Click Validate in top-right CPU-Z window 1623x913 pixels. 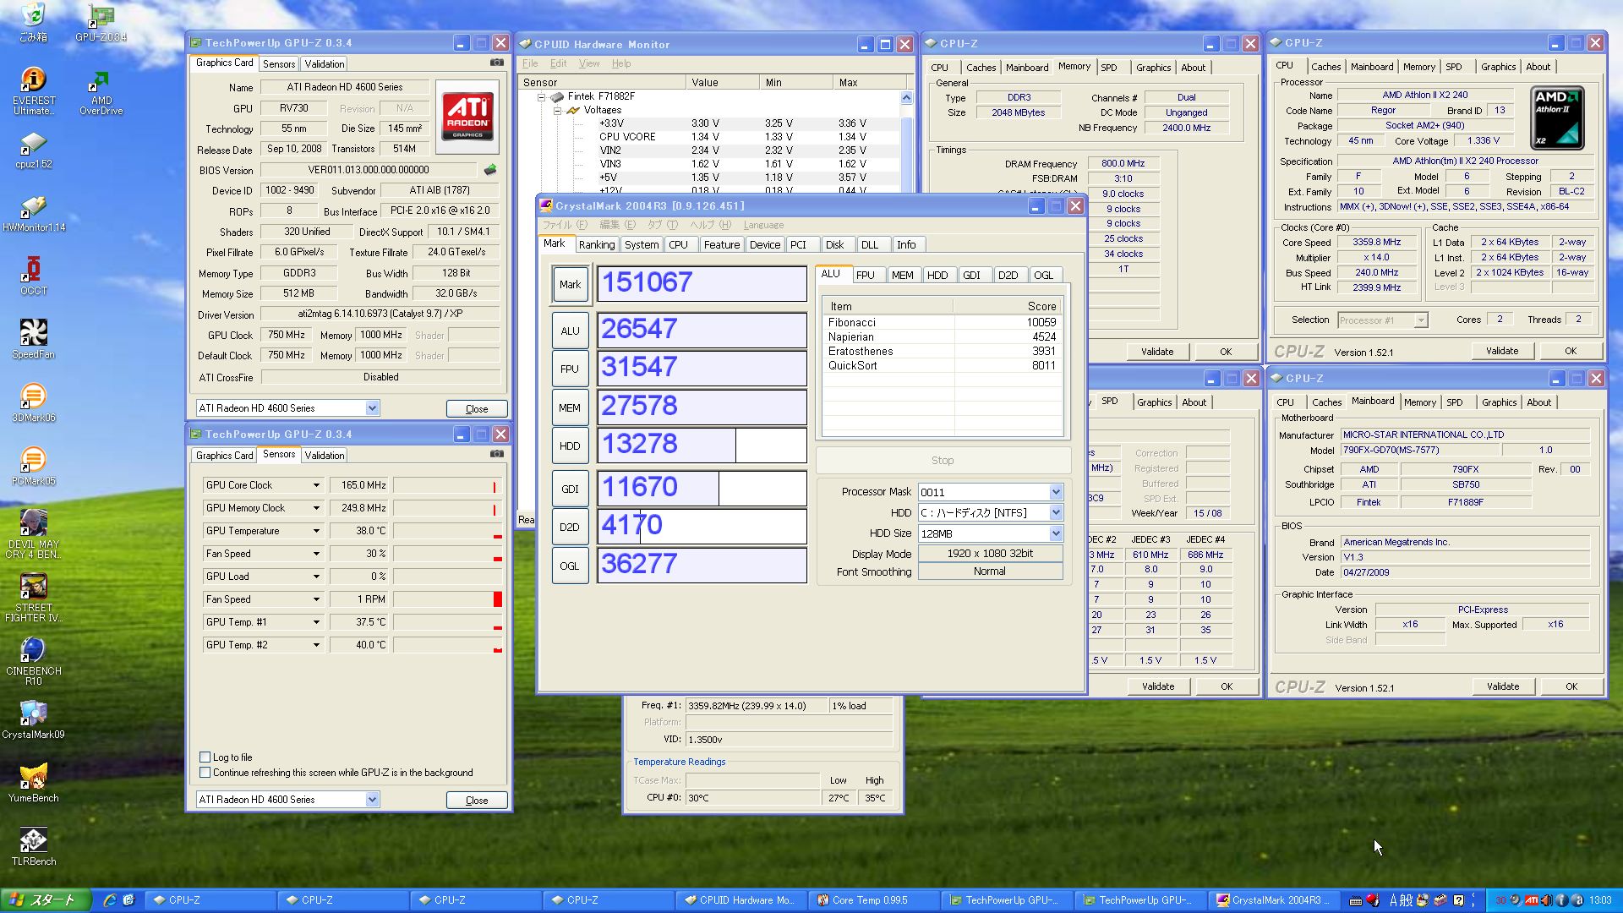click(x=1502, y=351)
